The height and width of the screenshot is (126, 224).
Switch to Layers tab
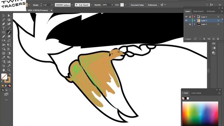(x=188, y=11)
